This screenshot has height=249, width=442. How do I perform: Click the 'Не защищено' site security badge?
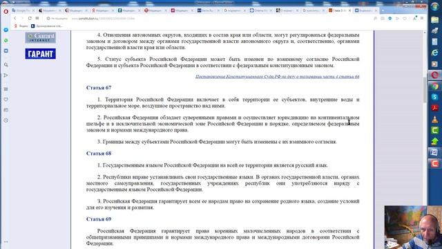(57, 19)
